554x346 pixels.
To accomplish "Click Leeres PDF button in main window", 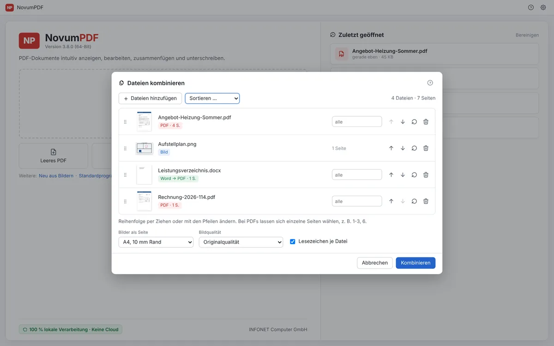I will coord(54,156).
